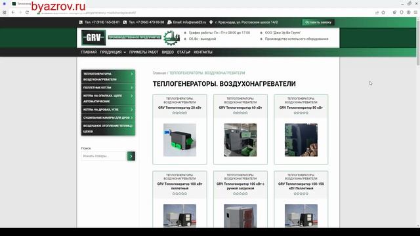Open Воздушное отопление теплиц, цехов category
The image size is (420, 236).
(x=108, y=128)
